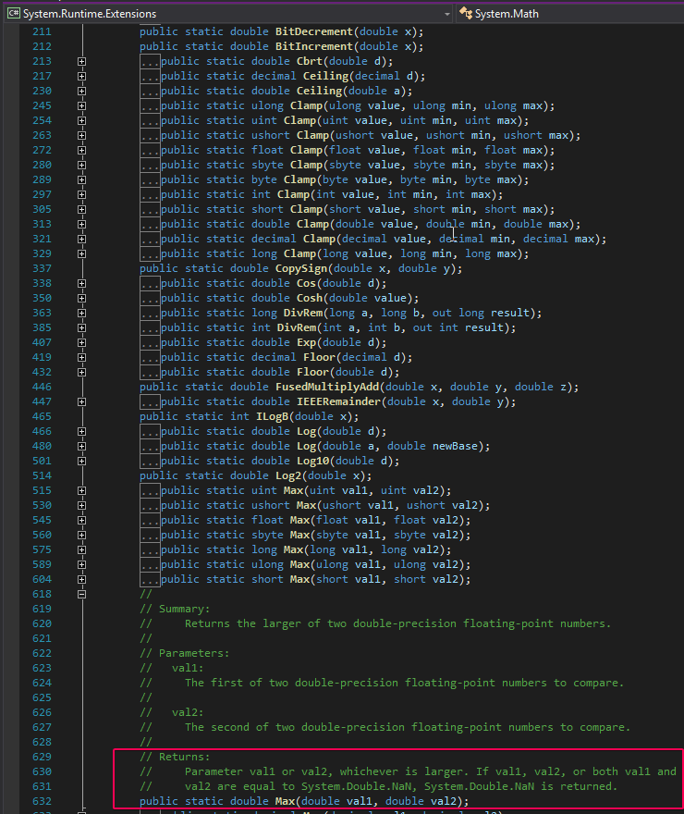Click the '// Returns:' comment line
The width and height of the screenshot is (684, 814).
tap(175, 757)
